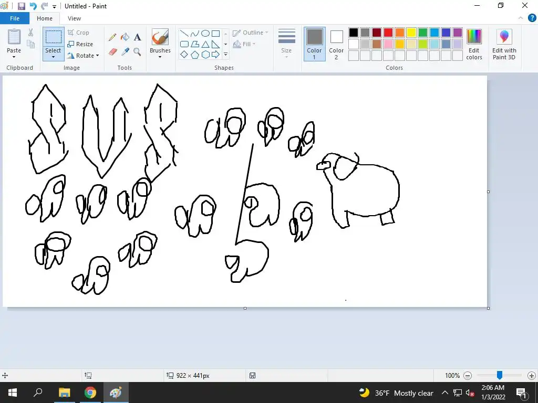
Task: Pick the Line shape
Action: pos(184,33)
